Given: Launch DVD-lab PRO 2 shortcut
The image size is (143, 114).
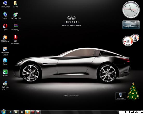Looking at the screenshot, I should tap(16, 17).
